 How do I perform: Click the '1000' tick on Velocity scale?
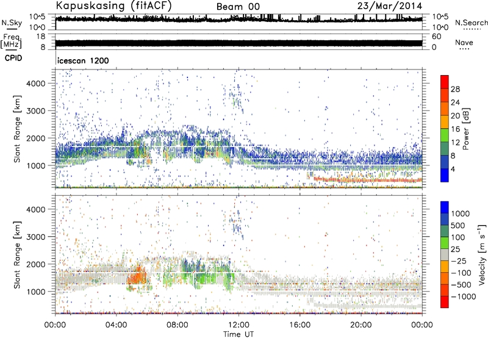pyautogui.click(x=461, y=214)
